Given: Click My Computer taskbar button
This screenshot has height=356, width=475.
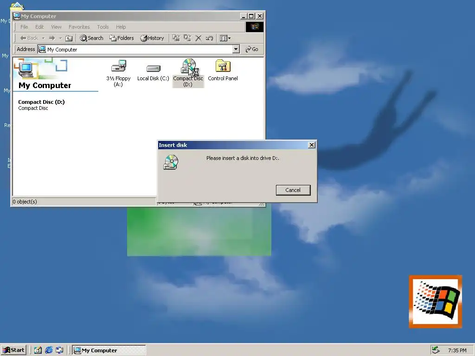Looking at the screenshot, I should point(109,350).
